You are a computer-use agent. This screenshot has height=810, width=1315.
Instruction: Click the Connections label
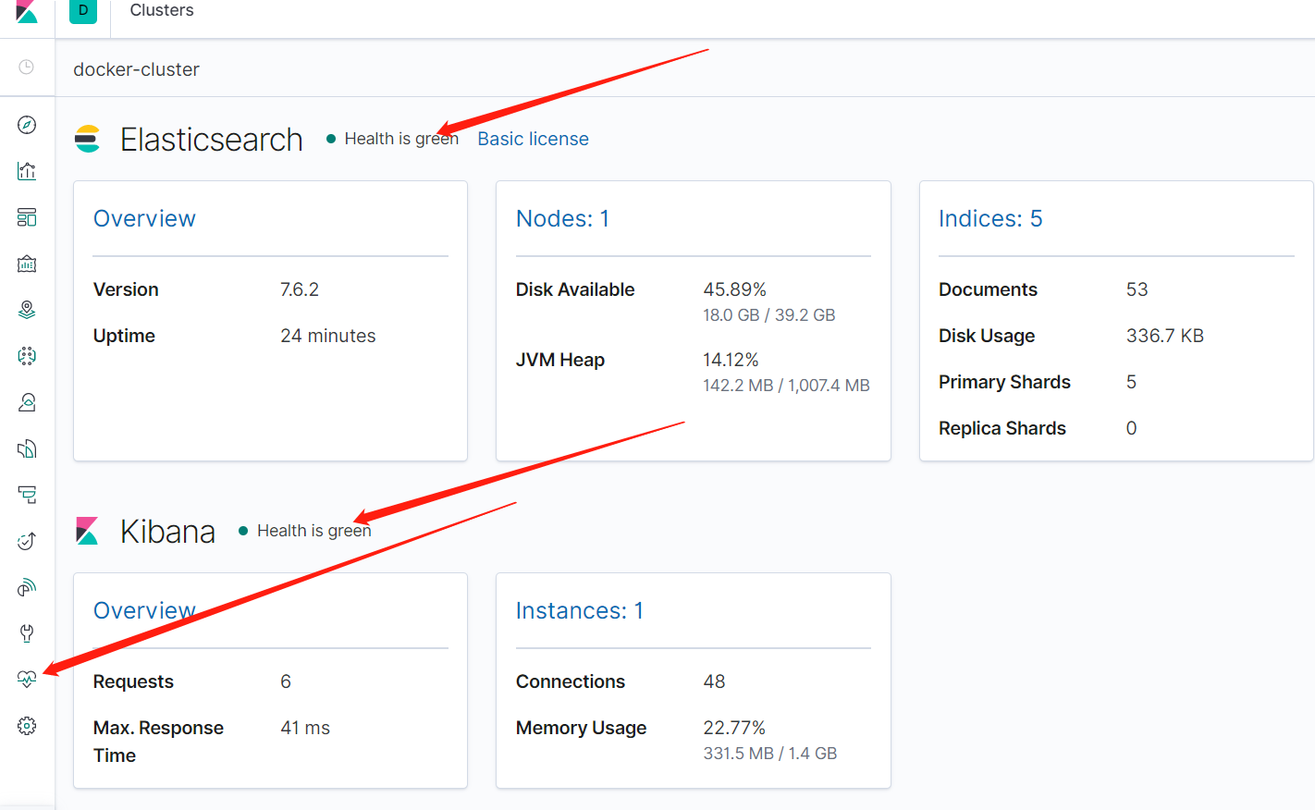click(571, 681)
